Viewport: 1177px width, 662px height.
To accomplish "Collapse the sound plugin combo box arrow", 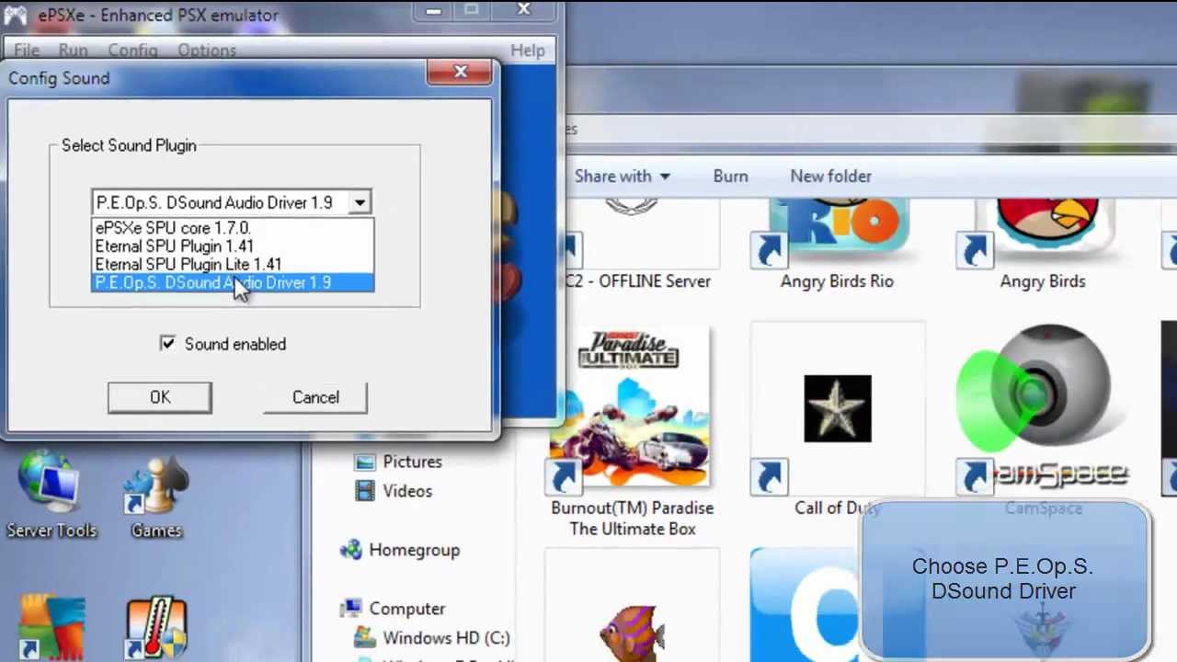I will click(360, 202).
